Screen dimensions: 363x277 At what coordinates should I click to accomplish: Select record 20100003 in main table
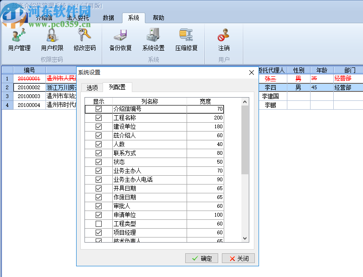[x=29, y=96]
